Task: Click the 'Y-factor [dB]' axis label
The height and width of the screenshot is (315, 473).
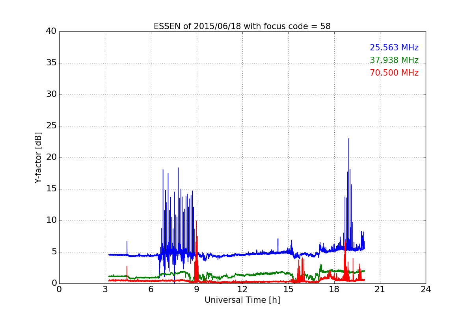Action: pos(38,157)
